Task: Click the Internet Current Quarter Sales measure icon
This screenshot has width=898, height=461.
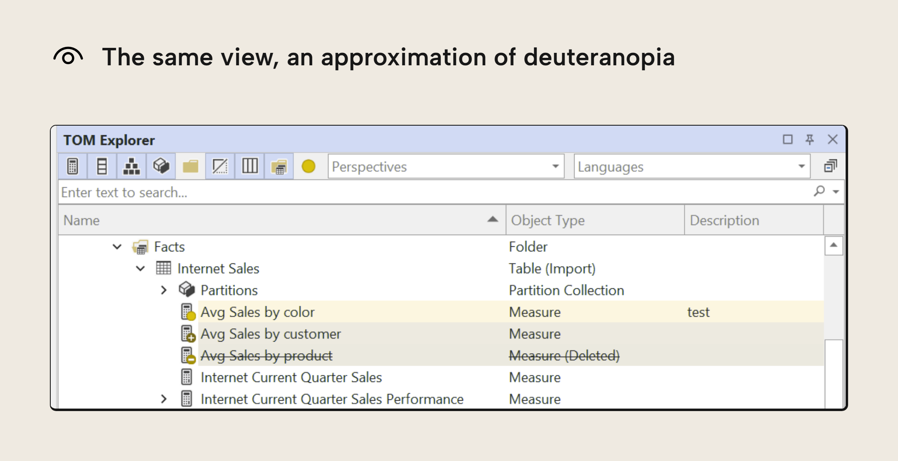Action: (x=187, y=377)
